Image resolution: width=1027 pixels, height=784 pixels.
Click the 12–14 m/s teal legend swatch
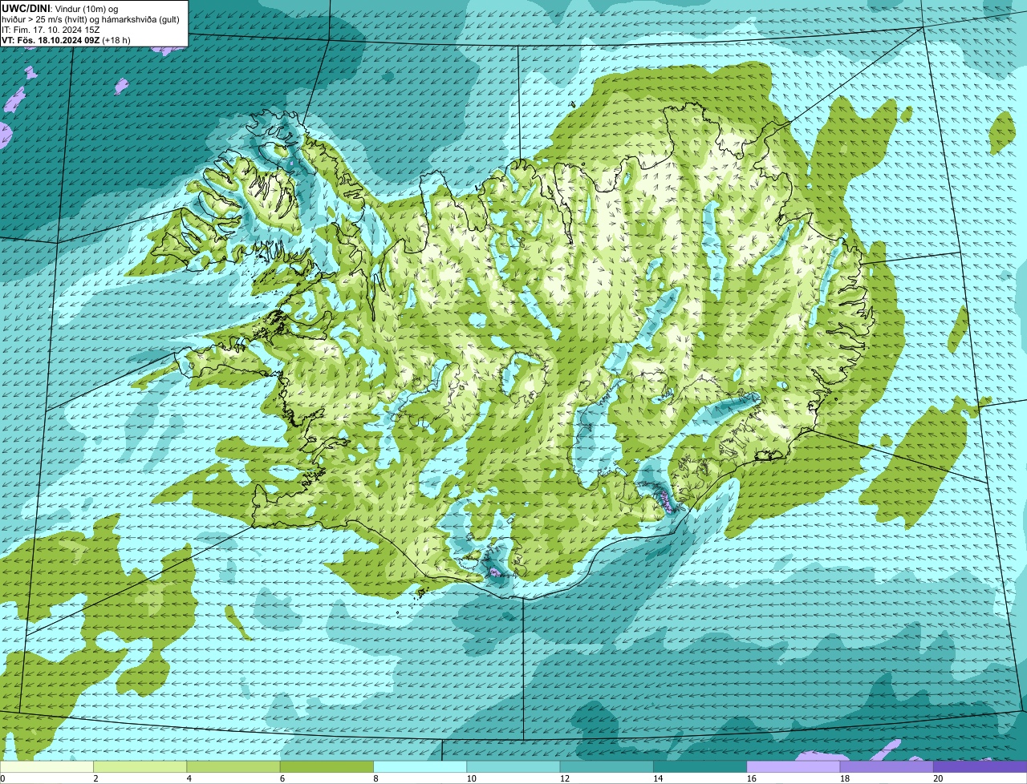click(607, 766)
